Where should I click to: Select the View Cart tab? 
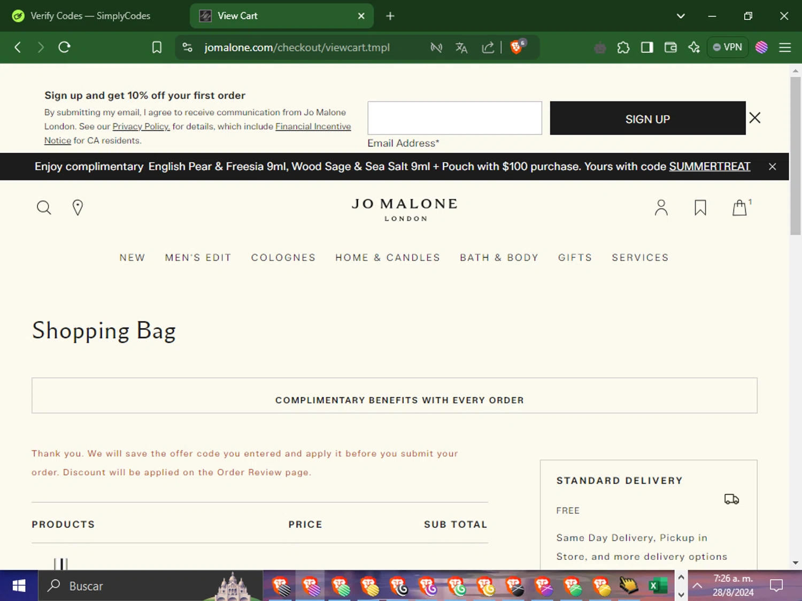tap(282, 16)
